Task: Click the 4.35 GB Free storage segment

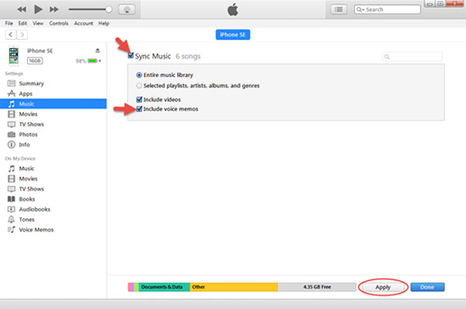Action: [317, 287]
